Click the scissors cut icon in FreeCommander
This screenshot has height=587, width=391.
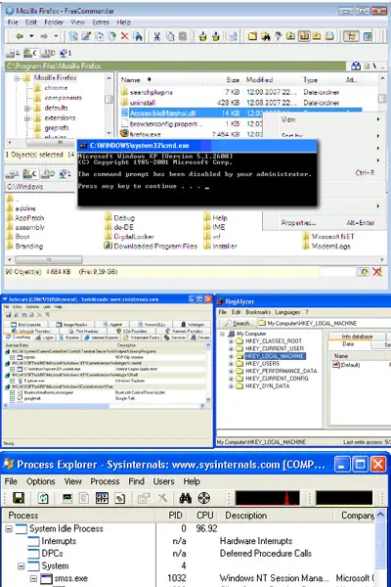click(157, 36)
